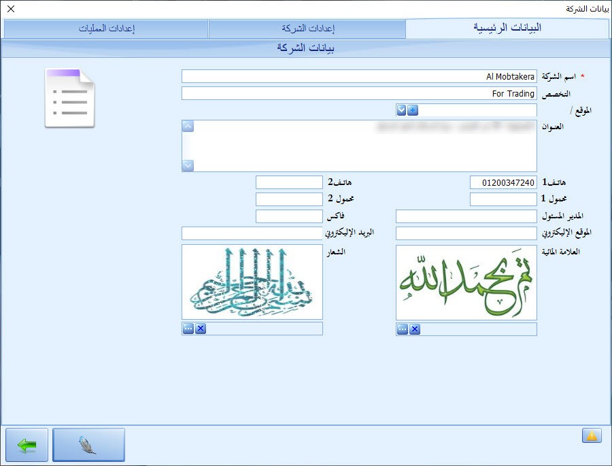Click the yellow warning triangle icon

tap(592, 435)
